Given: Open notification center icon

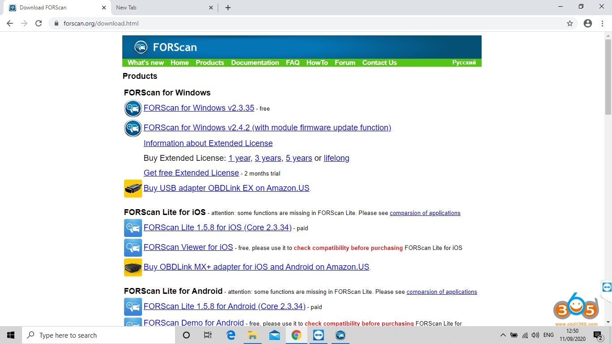Looking at the screenshot, I should click(598, 335).
